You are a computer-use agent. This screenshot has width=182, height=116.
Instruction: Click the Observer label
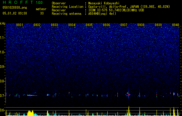pos(59,3)
